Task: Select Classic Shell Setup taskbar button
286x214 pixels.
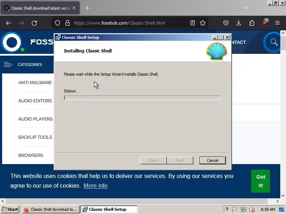Action: [109, 209]
